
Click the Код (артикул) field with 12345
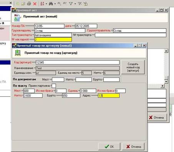pos(78,62)
